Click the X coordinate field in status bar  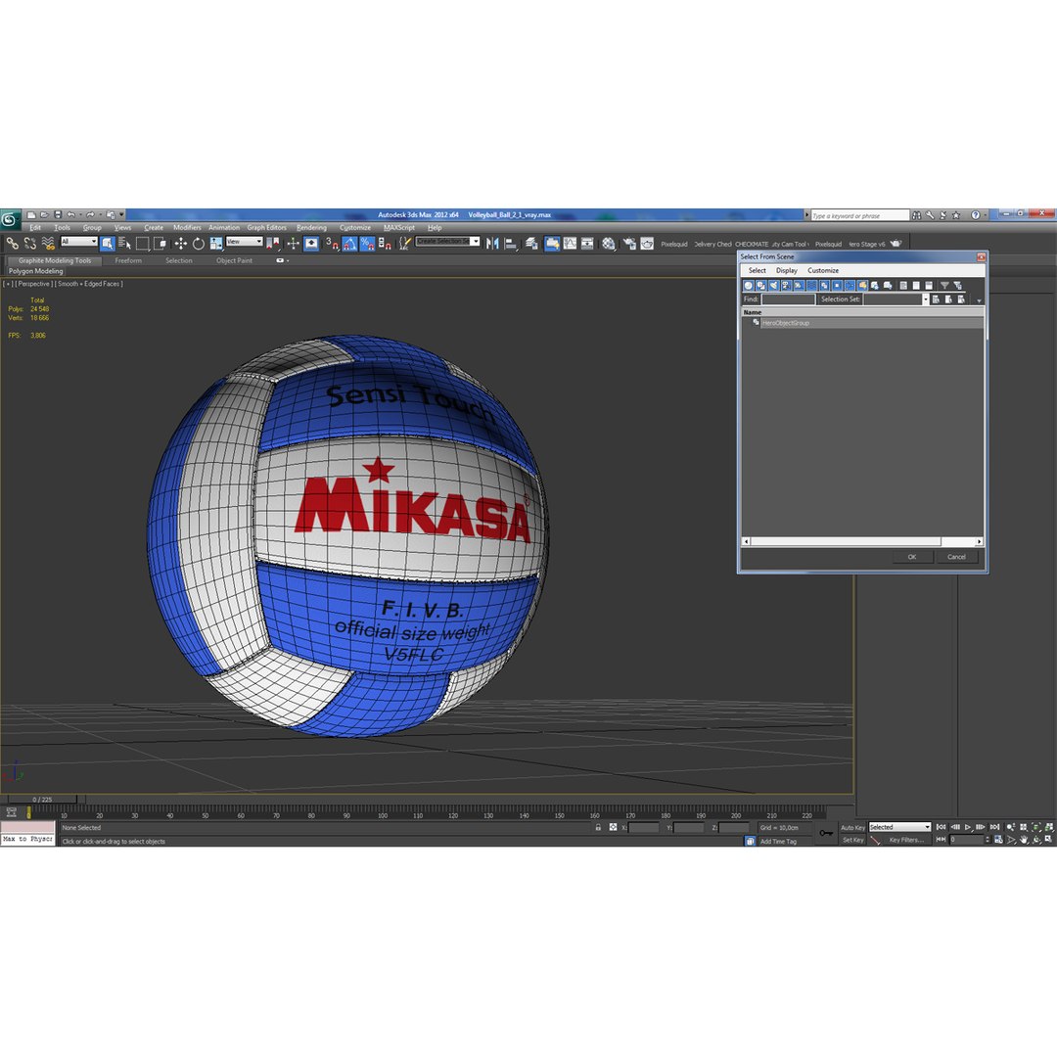(643, 827)
